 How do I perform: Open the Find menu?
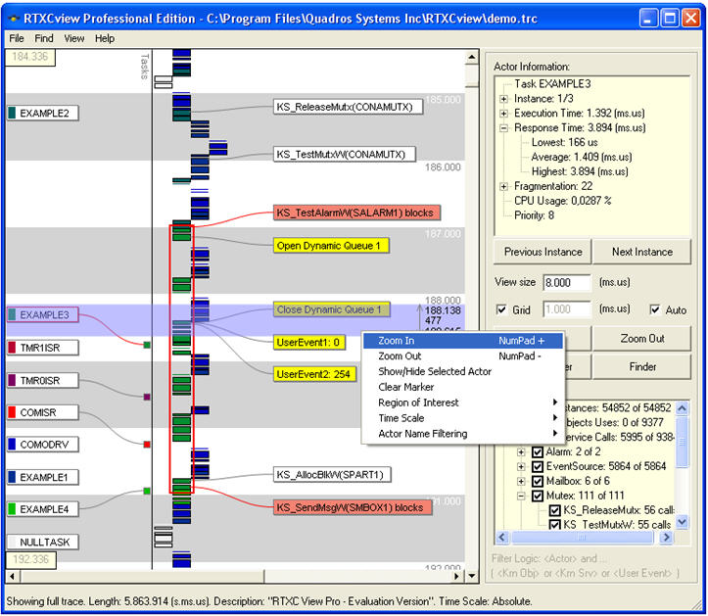click(44, 38)
